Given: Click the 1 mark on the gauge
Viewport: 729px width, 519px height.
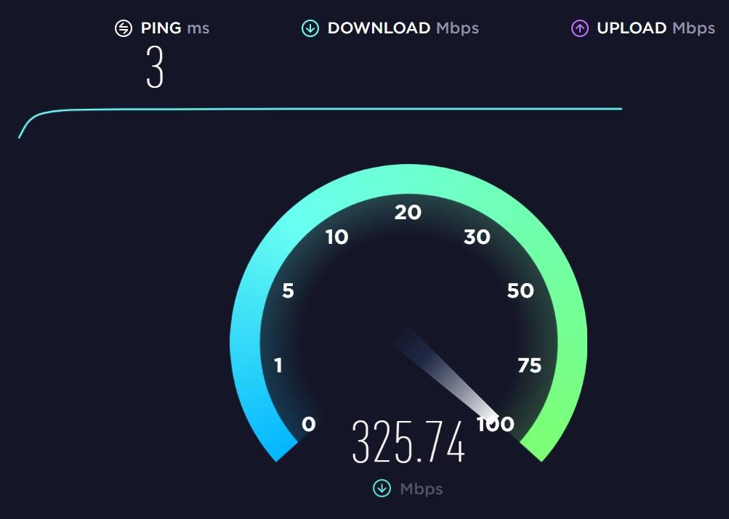Looking at the screenshot, I should pyautogui.click(x=278, y=365).
